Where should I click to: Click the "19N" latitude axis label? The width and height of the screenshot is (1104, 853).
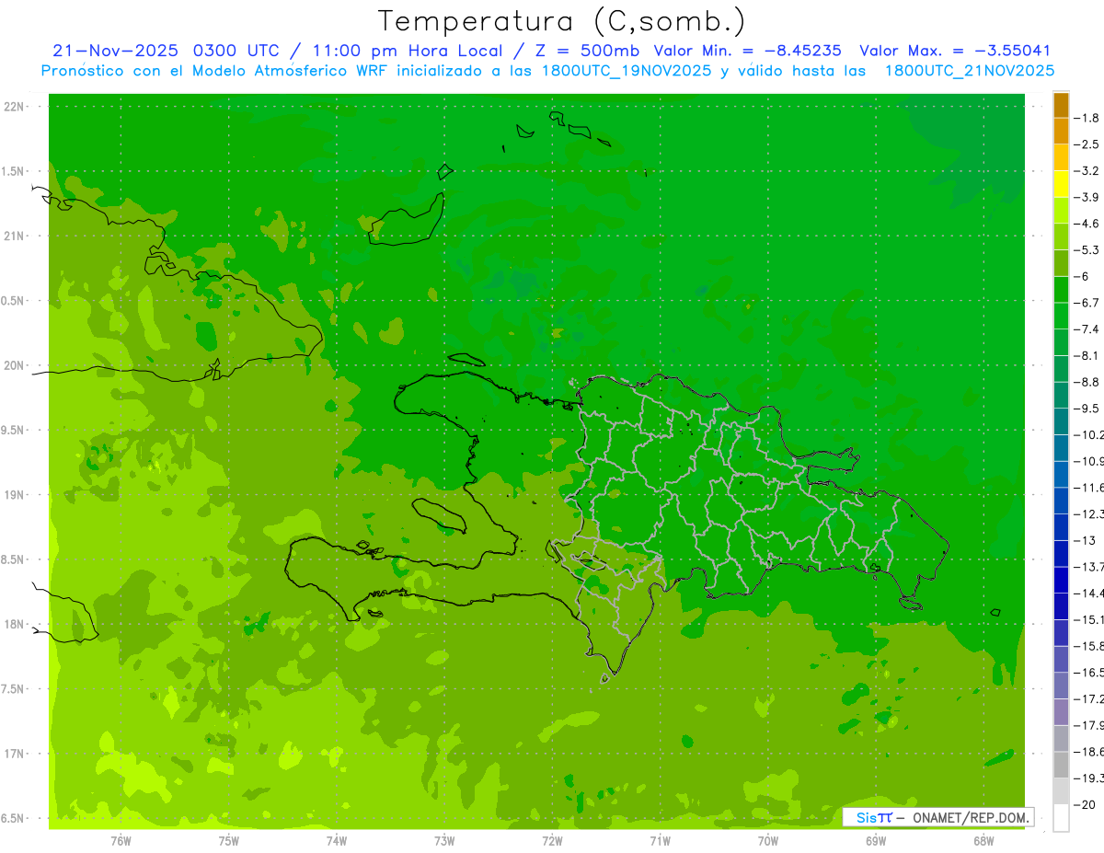coord(14,495)
